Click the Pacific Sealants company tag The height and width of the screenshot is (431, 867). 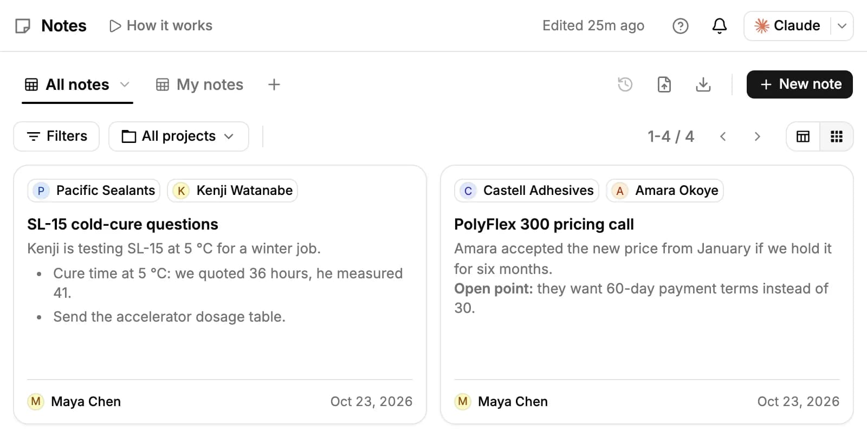94,191
